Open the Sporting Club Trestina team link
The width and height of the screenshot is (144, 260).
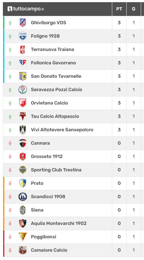click(56, 170)
